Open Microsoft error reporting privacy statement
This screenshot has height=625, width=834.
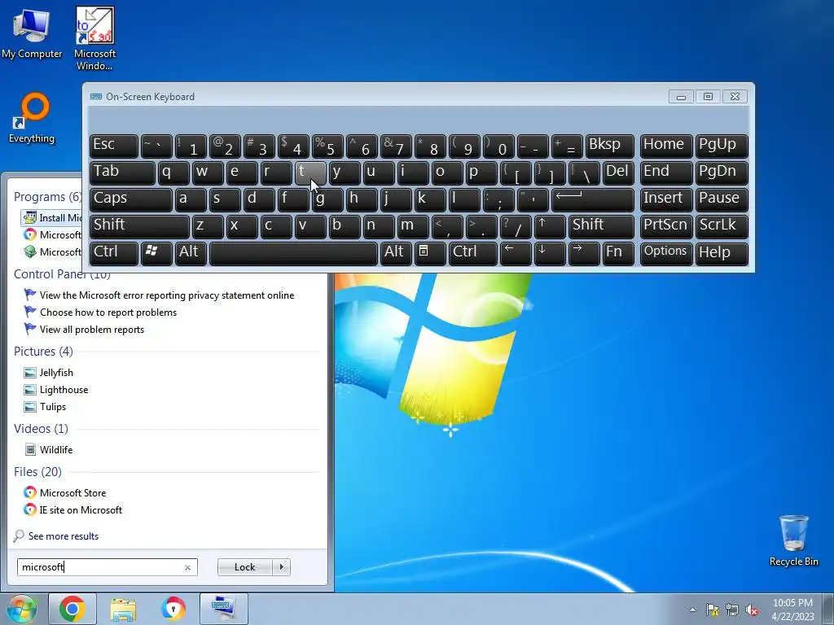[x=166, y=295]
